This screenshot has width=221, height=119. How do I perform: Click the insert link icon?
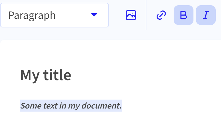[161, 15]
